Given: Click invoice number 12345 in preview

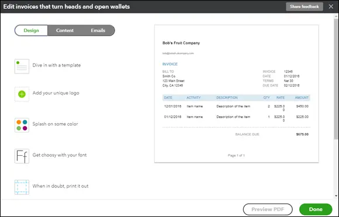Looking at the screenshot, I should point(288,71).
